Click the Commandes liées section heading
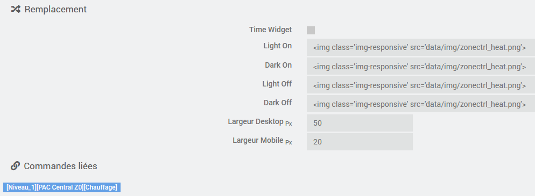Image resolution: width=535 pixels, height=196 pixels. [x=60, y=166]
